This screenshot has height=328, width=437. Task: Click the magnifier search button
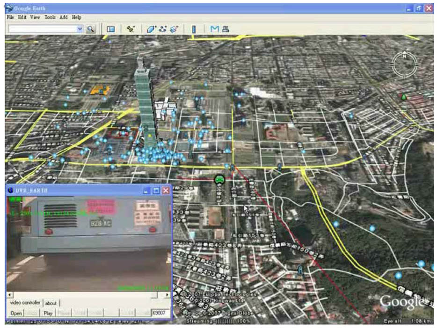point(90,29)
